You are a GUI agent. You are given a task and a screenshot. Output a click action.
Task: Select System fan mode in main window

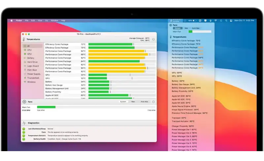(123, 102)
